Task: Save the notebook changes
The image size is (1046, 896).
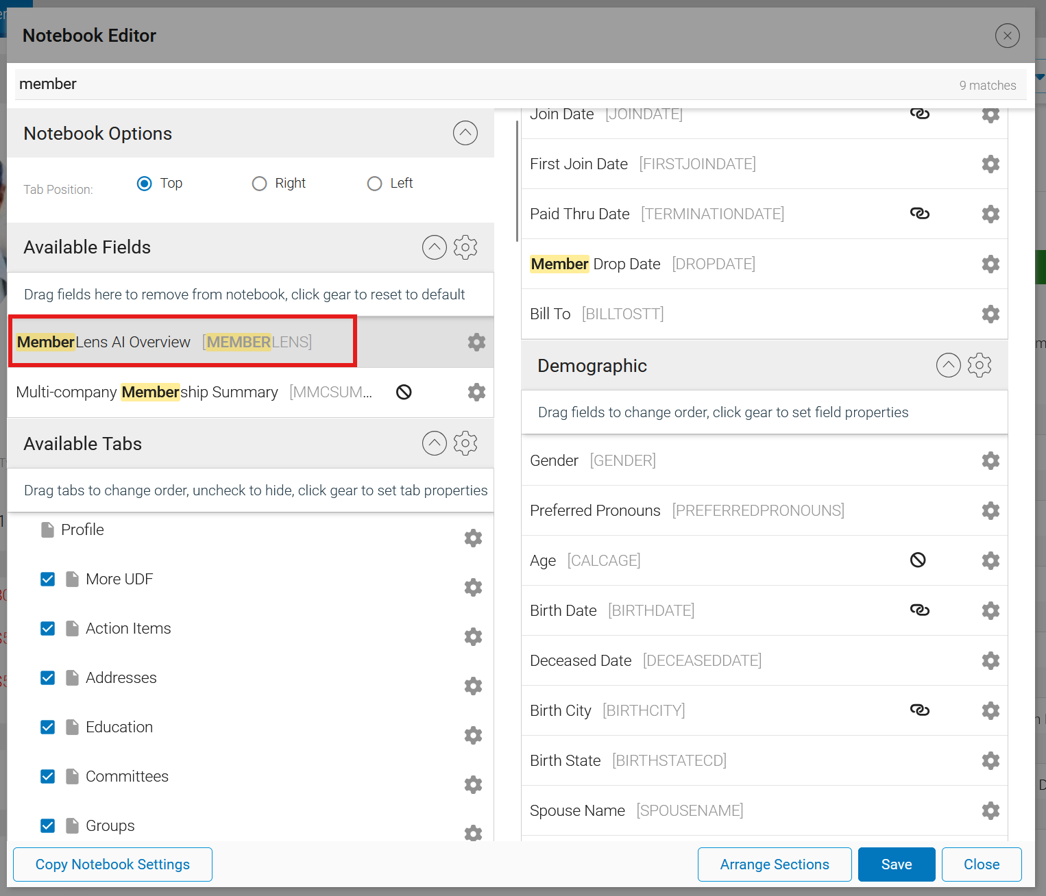Action: pyautogui.click(x=897, y=864)
